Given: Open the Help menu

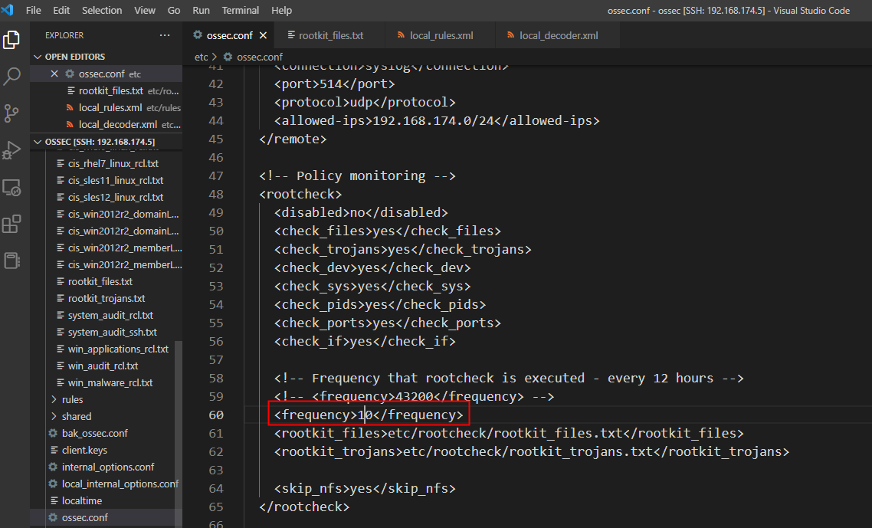Looking at the screenshot, I should click(x=281, y=10).
